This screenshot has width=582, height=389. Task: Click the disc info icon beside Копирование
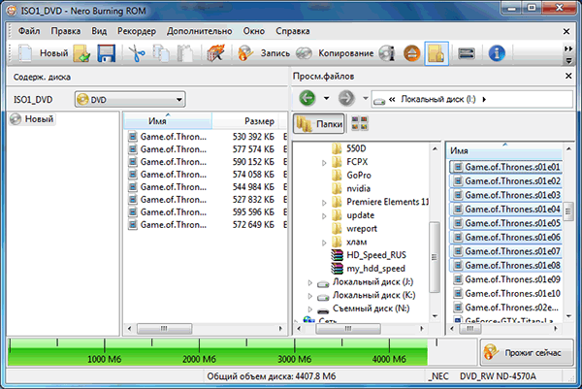pos(387,53)
